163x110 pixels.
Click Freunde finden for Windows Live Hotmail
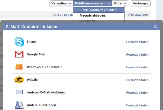[137, 67]
